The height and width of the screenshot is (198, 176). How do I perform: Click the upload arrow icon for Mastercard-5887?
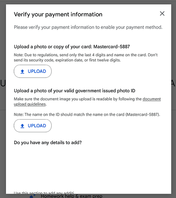pos(22,71)
